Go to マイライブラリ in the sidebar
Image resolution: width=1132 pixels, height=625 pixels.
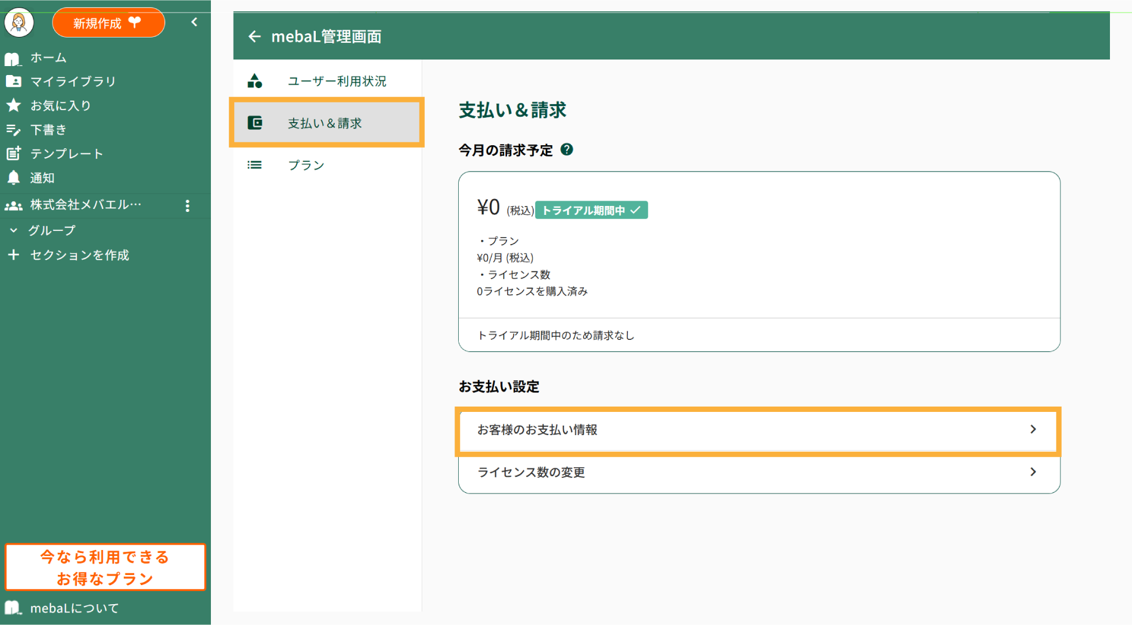[73, 82]
